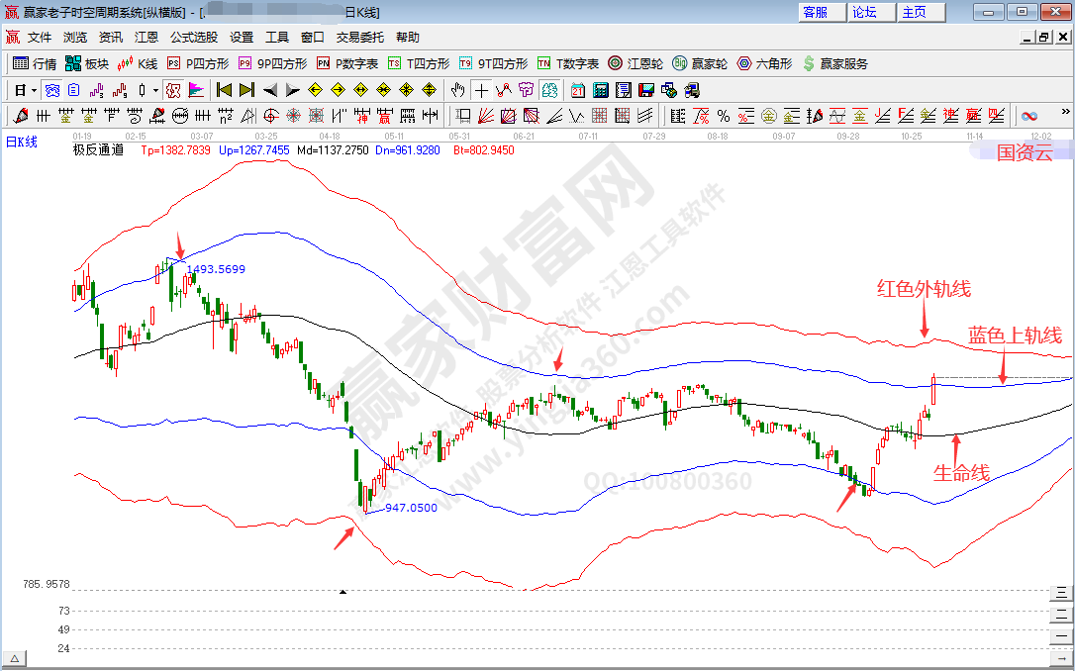Open the 交易委托 menu
The width and height of the screenshot is (1075, 671).
(360, 38)
